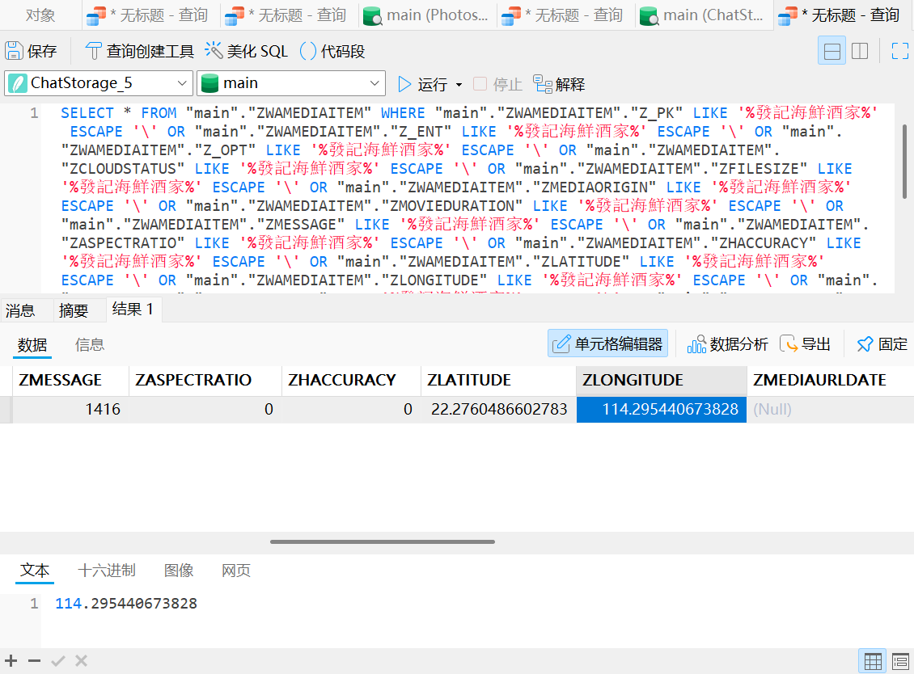Screen dimensions: 914x674
Task: View cell as 网页 web page
Action: point(236,571)
